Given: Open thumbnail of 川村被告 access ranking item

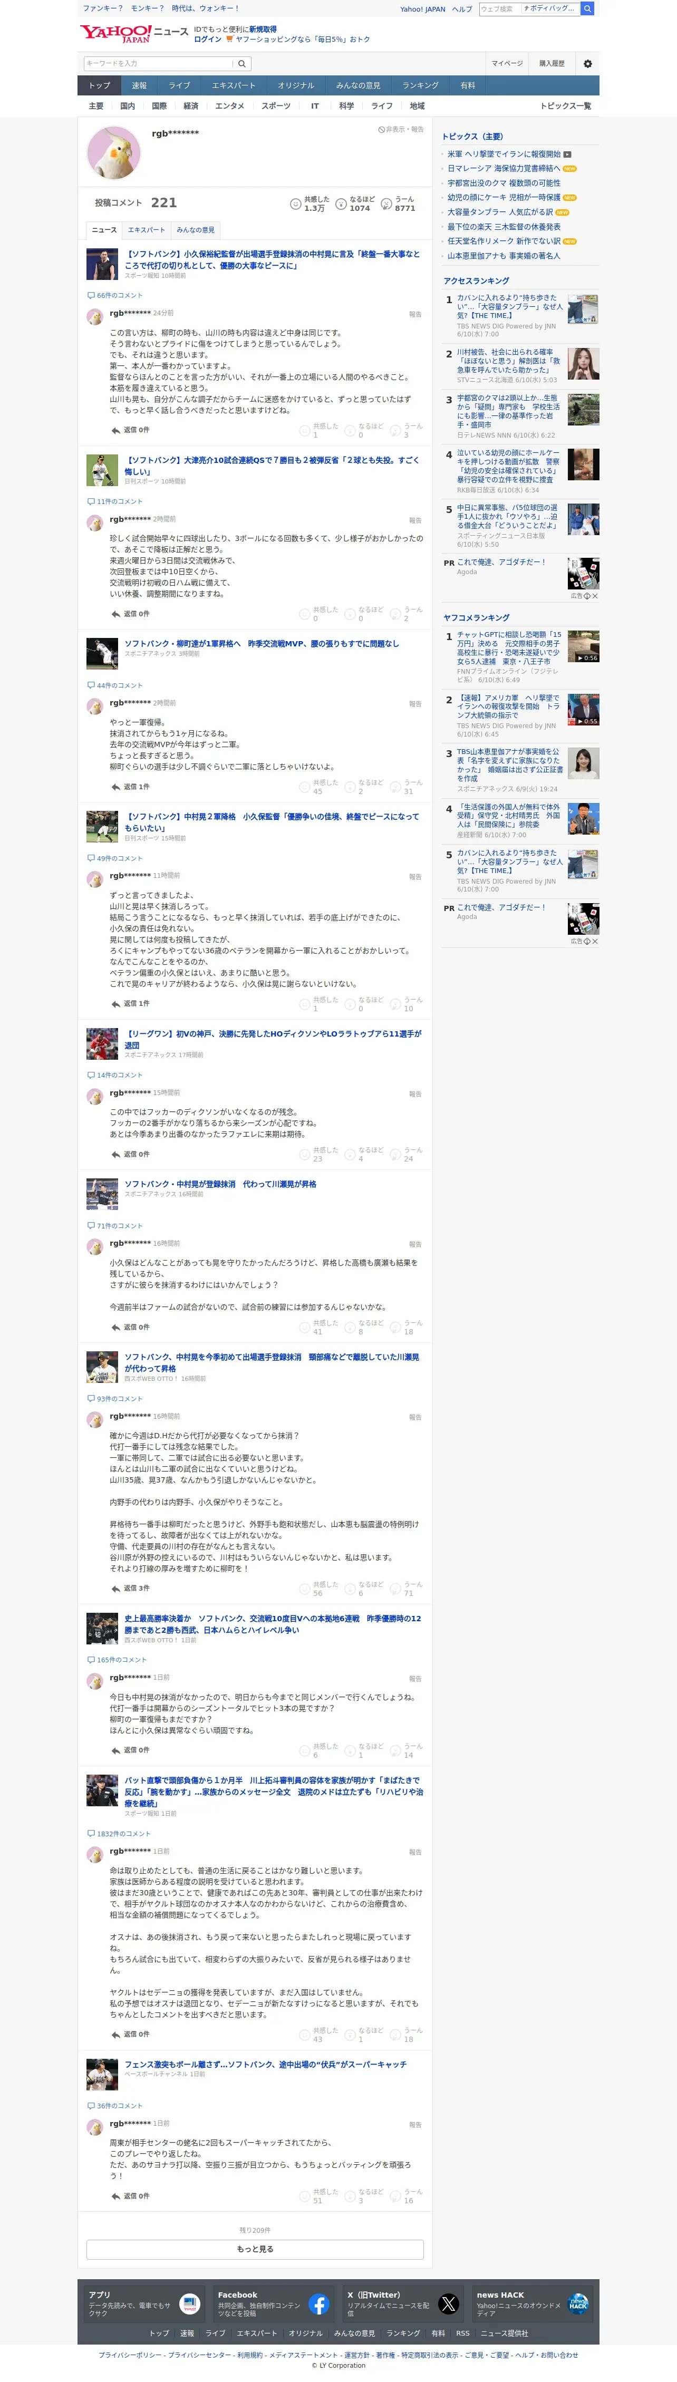Looking at the screenshot, I should (584, 364).
